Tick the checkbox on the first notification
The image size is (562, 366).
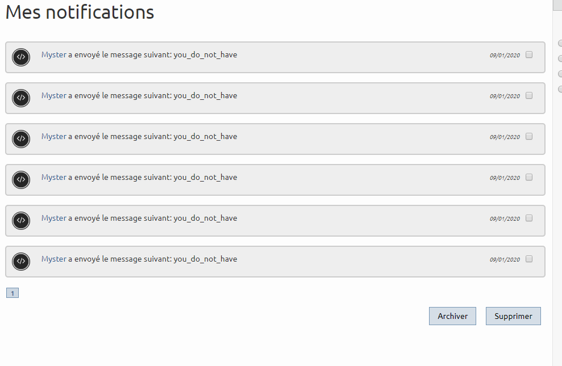[x=529, y=55]
